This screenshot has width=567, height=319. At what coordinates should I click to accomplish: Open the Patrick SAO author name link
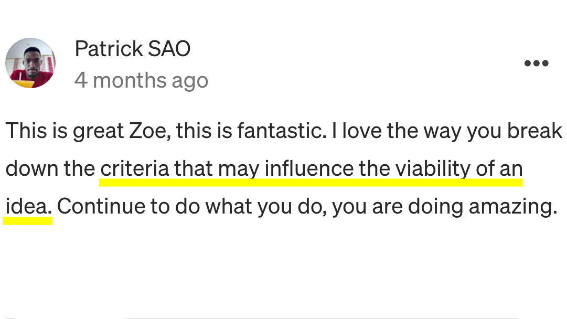(132, 49)
